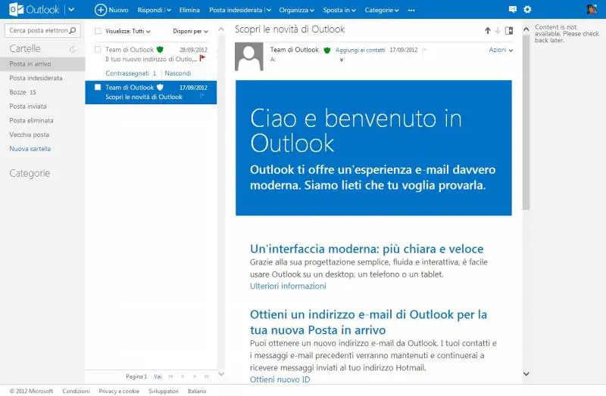
Task: Open the Sviluppatori footer link
Action: point(164,391)
